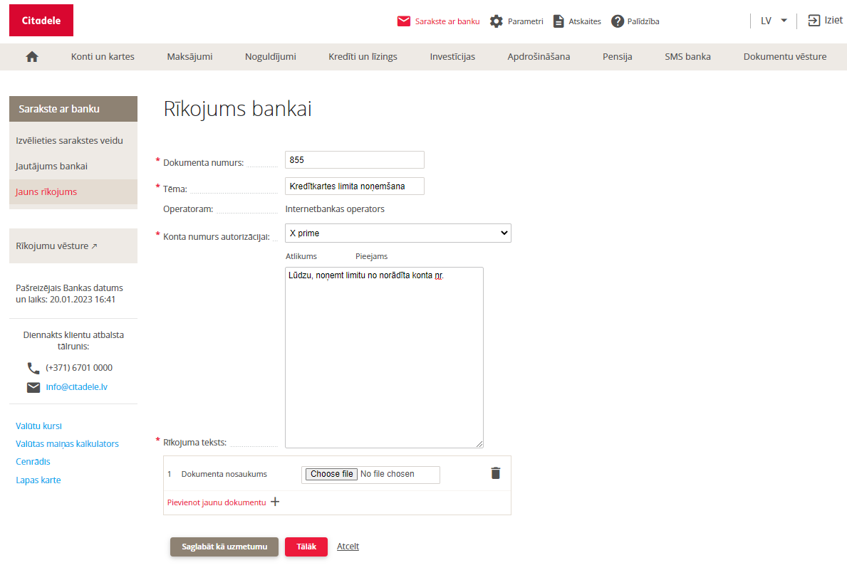Open Valūtu kursi link
The height and width of the screenshot is (580, 847).
tap(39, 426)
